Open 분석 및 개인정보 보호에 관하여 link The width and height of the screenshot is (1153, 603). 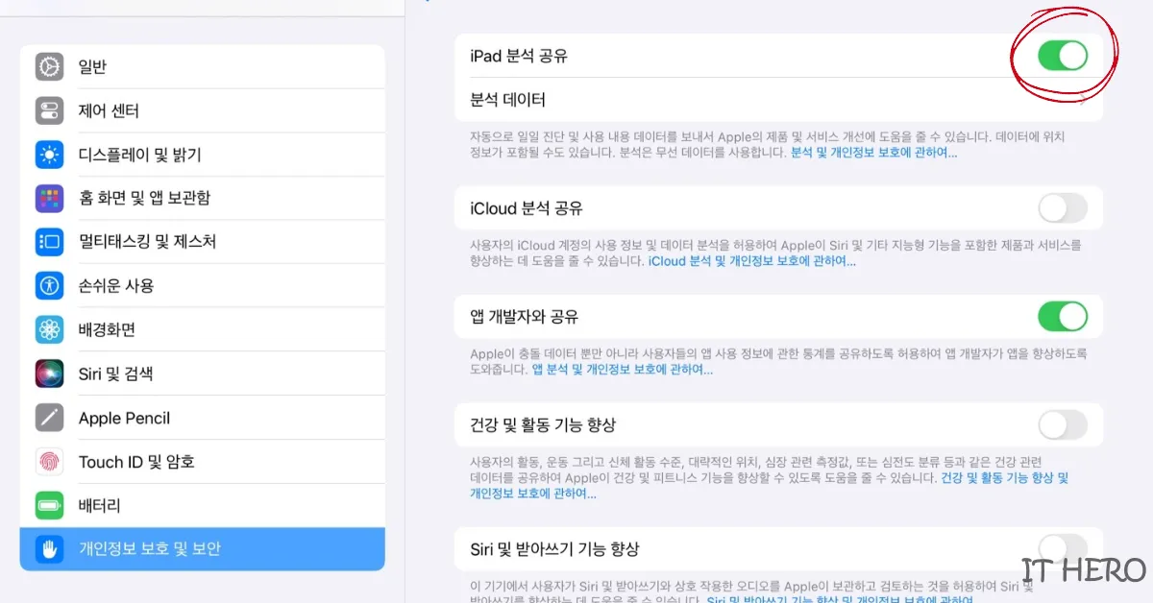(873, 153)
